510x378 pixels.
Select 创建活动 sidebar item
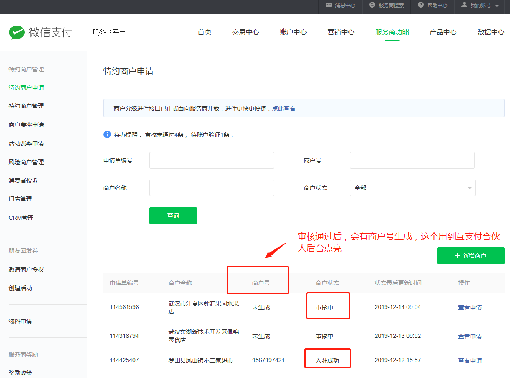click(x=20, y=288)
